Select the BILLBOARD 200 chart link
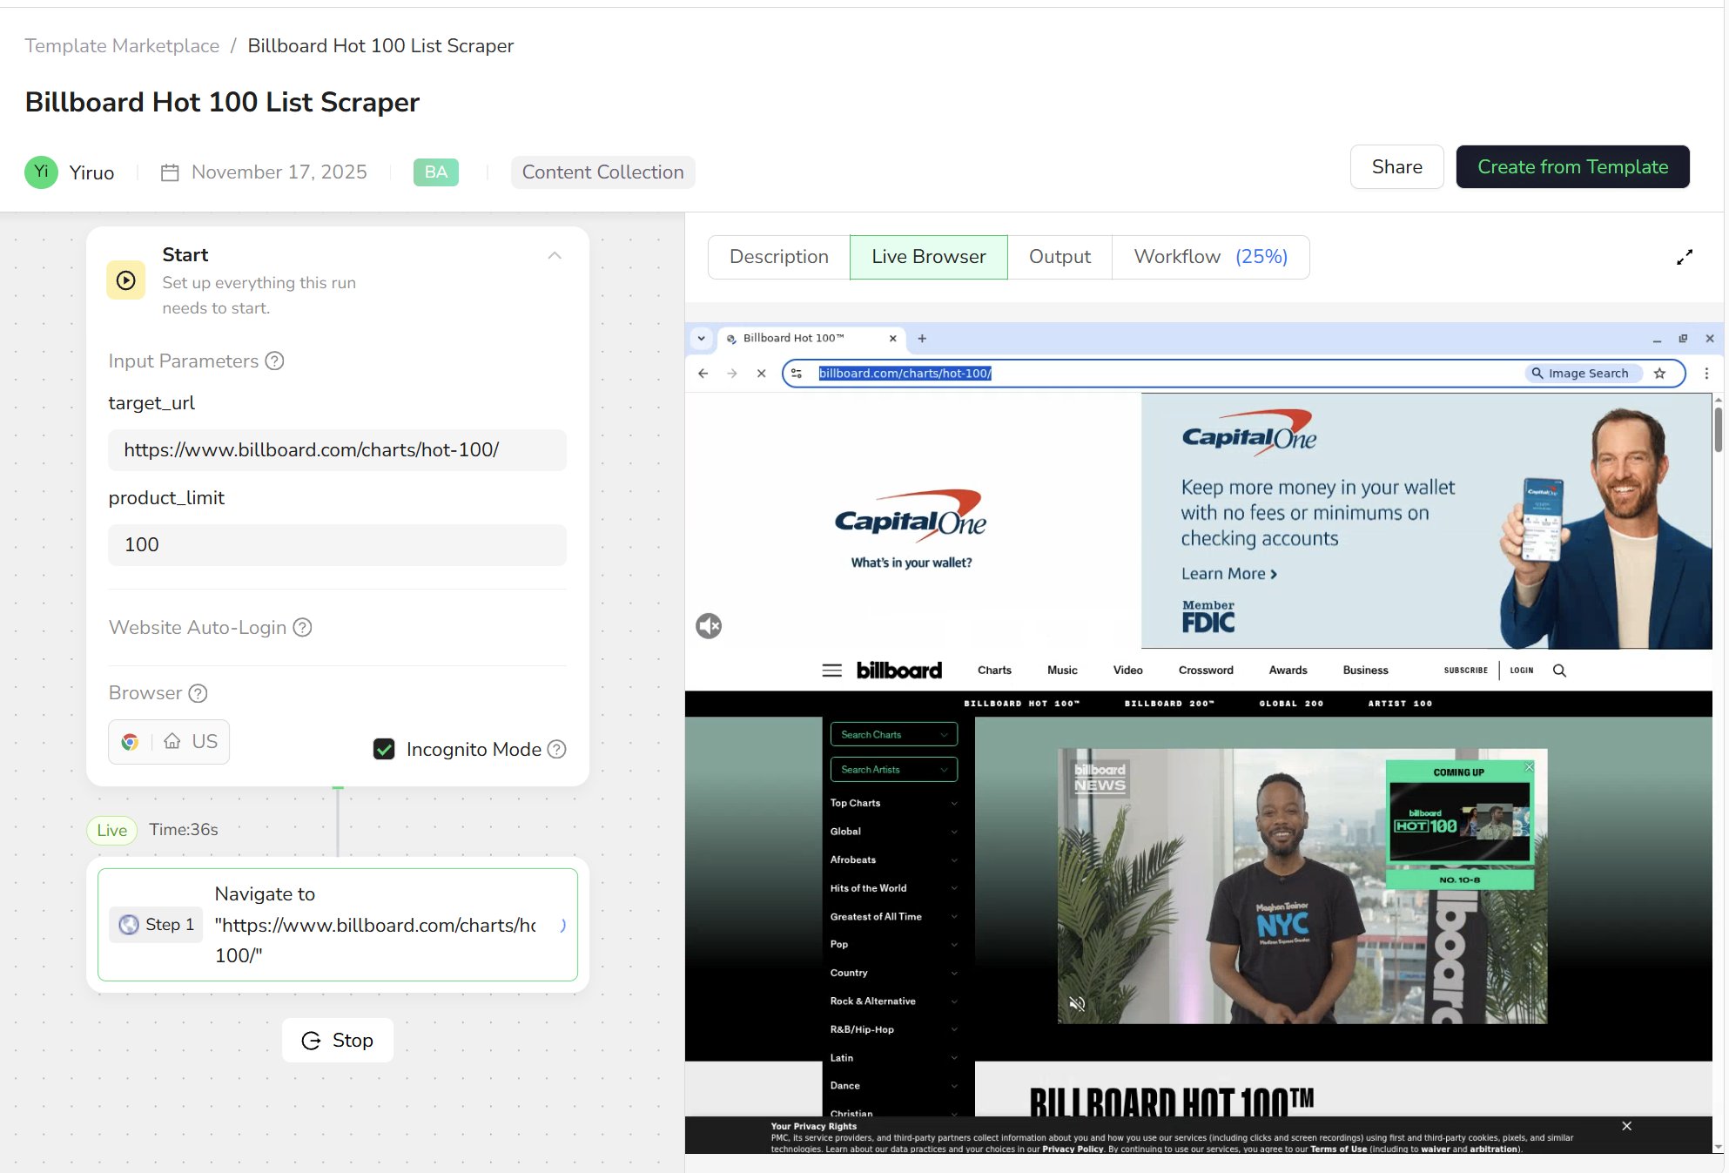Screen dimensions: 1729x1173 1169,704
